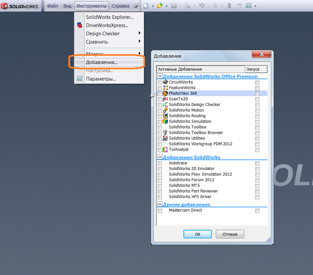313x275 pixels.
Task: Grab the dialog resize grip corner
Action: [268, 239]
